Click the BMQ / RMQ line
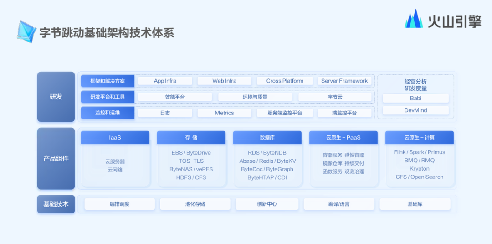 pyautogui.click(x=420, y=160)
